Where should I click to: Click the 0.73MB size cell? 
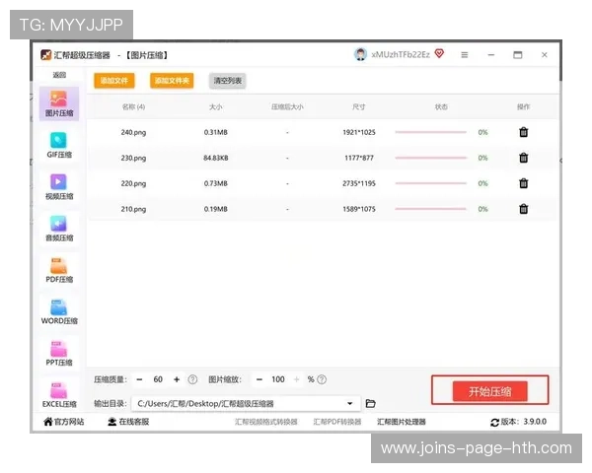tap(215, 183)
